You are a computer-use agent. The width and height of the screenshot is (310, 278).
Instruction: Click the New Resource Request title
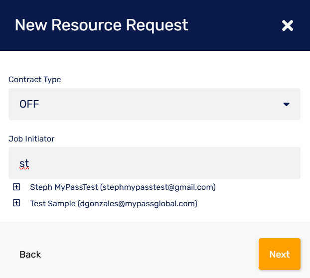pos(102,25)
